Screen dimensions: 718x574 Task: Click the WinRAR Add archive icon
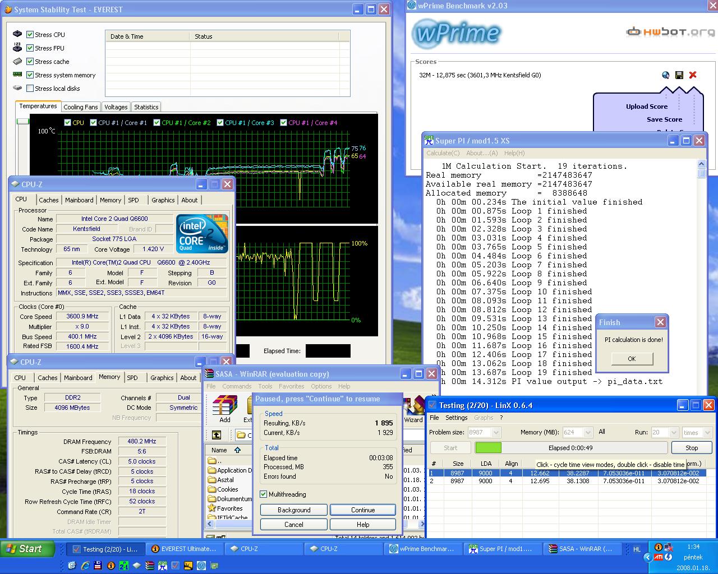[225, 409]
